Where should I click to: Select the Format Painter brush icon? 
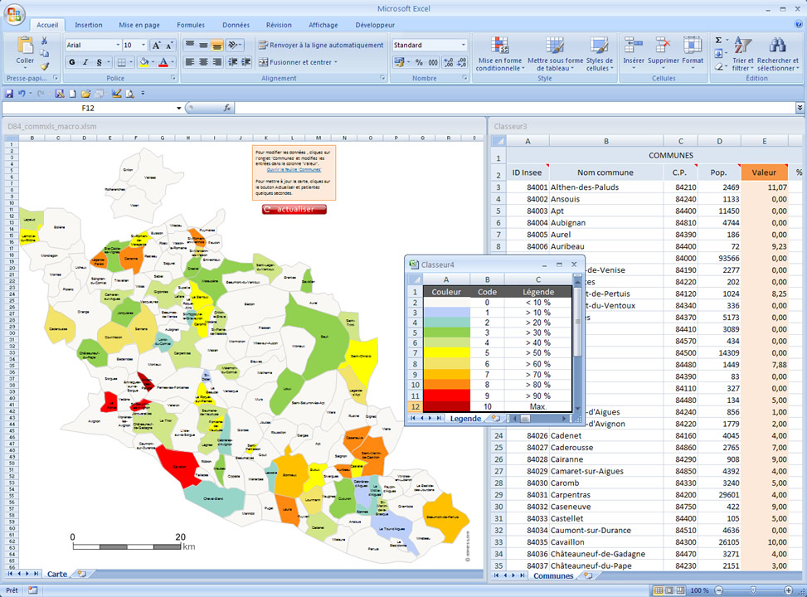pyautogui.click(x=44, y=66)
